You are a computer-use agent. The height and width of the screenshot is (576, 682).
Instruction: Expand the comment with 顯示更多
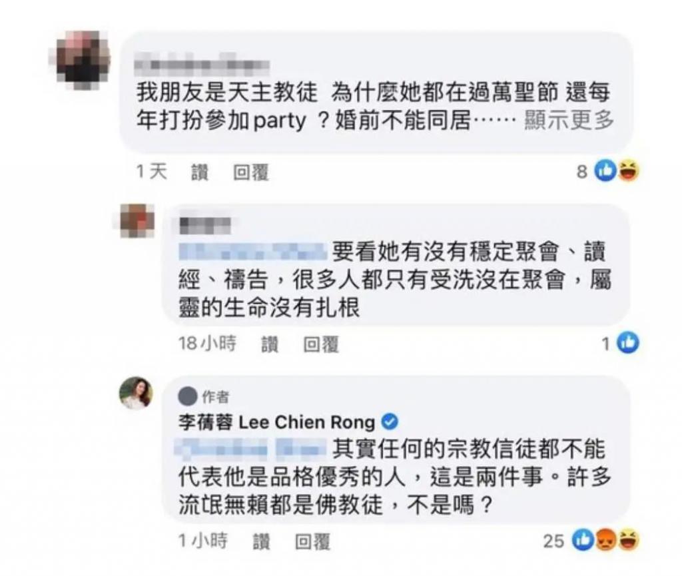click(x=569, y=119)
